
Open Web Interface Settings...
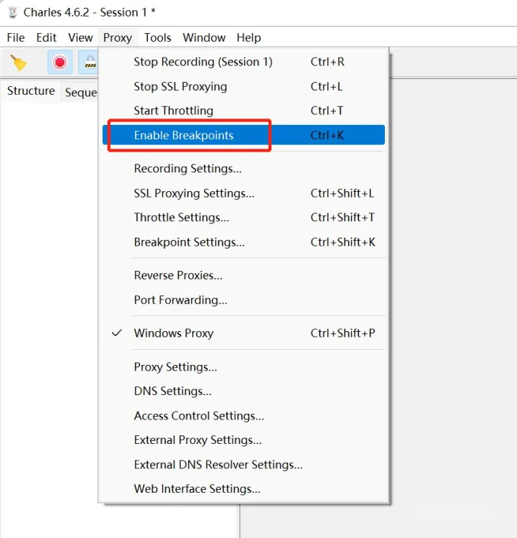pos(243,489)
